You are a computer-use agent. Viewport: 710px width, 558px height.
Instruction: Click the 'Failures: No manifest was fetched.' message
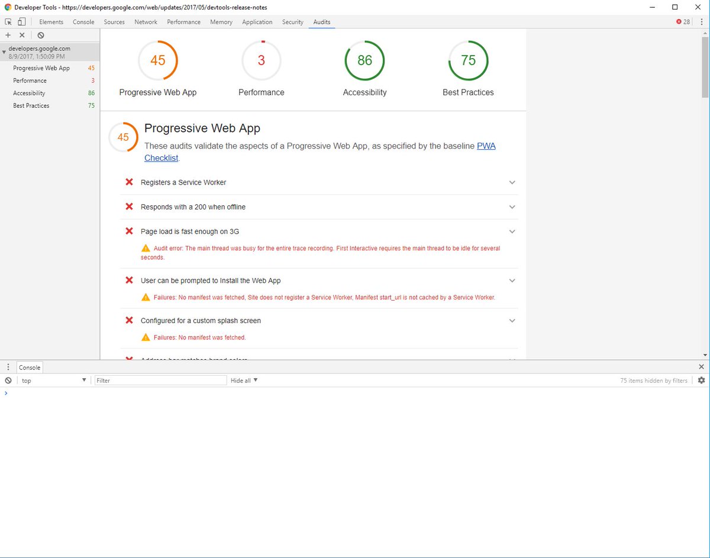click(199, 337)
